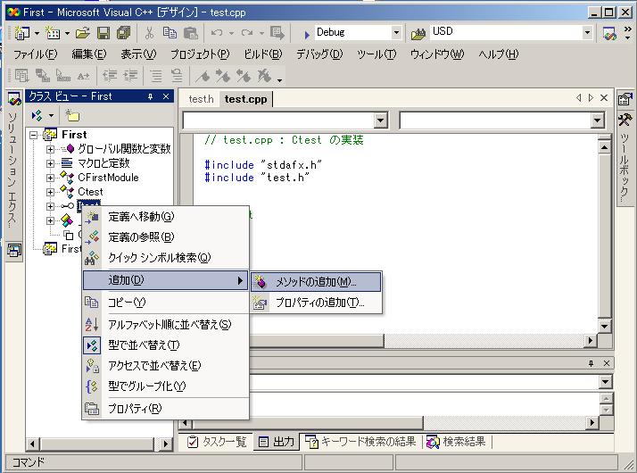Select 定義の参照(B) in context menu
637x473 pixels.
(x=166, y=237)
